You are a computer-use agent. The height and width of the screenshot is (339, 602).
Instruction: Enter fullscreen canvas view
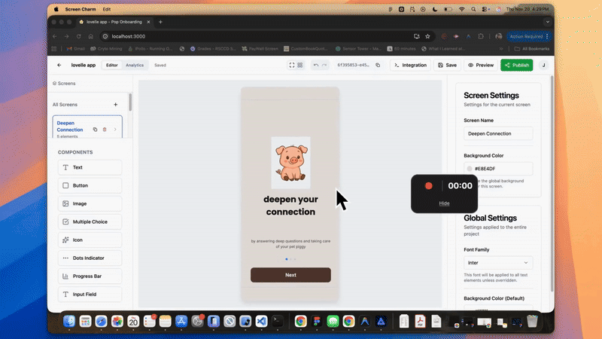[292, 65]
